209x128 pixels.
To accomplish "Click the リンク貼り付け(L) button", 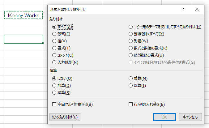I will pos(65,117).
